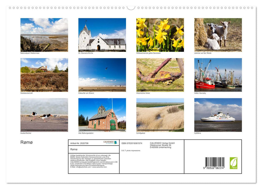Select the Wildwachsende gelbe Narzissen photo

coord(160,35)
